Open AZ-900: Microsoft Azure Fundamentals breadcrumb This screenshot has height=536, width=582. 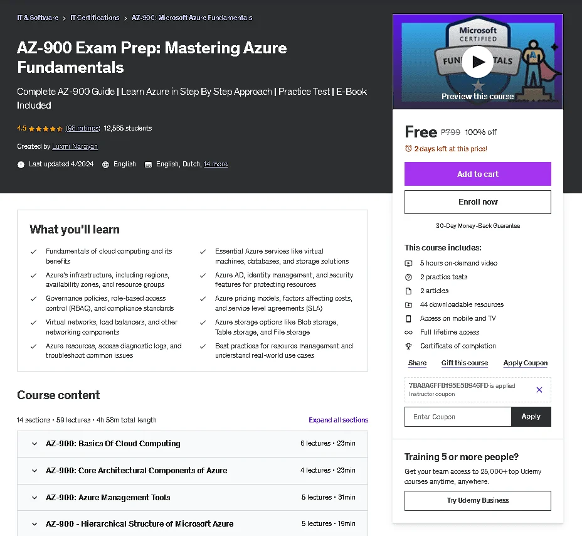[192, 18]
